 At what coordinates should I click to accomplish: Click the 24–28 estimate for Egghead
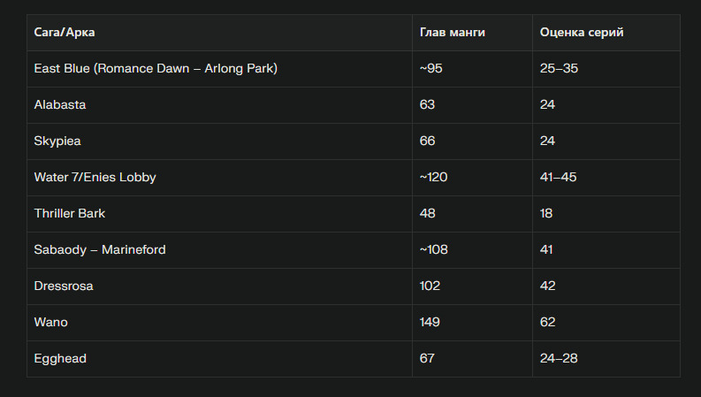(x=559, y=359)
